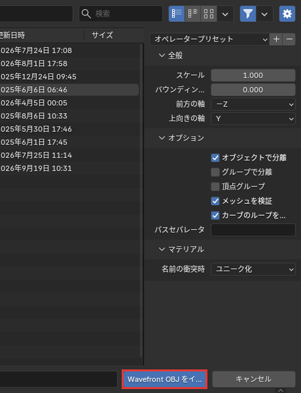301x393 pixels.
Task: Select the row dated 7月24日 17:08
Action: point(70,51)
